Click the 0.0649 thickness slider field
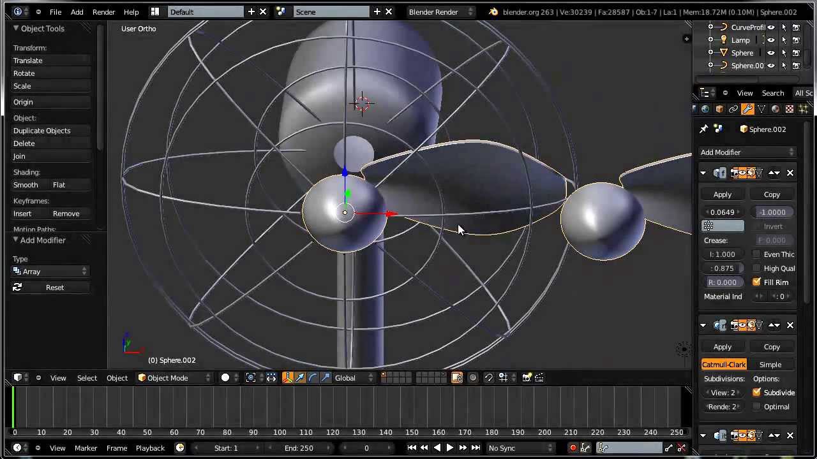817x459 pixels. [x=723, y=212]
